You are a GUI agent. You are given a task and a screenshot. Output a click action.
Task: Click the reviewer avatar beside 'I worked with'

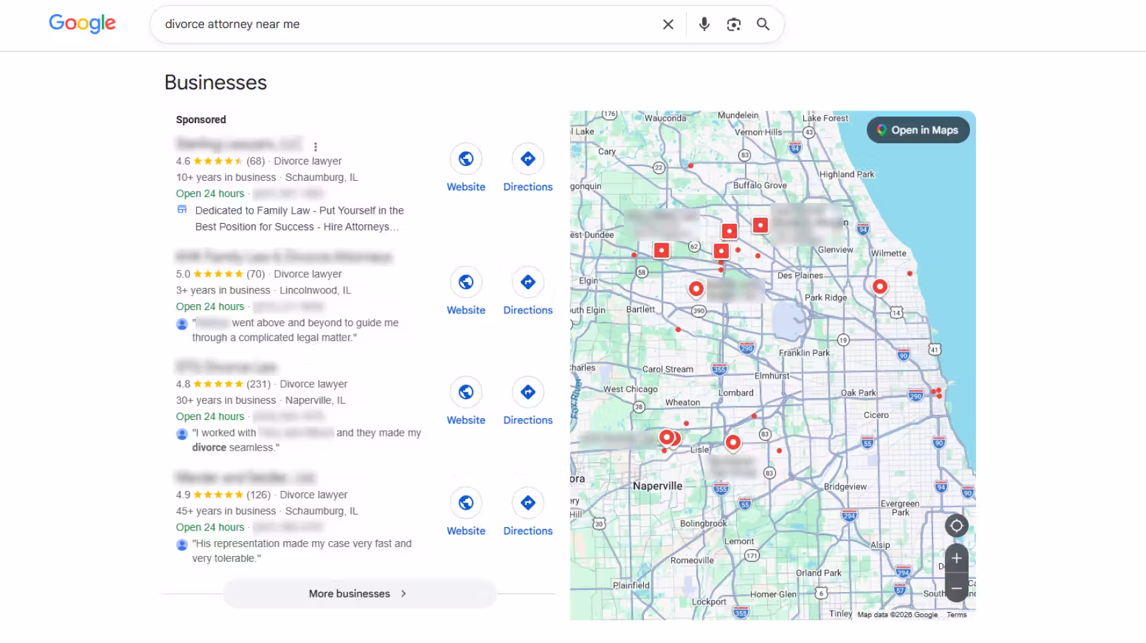[x=181, y=434]
